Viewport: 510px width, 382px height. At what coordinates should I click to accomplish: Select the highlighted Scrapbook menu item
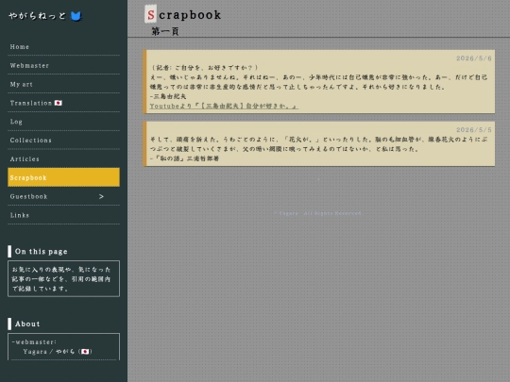[x=64, y=177]
